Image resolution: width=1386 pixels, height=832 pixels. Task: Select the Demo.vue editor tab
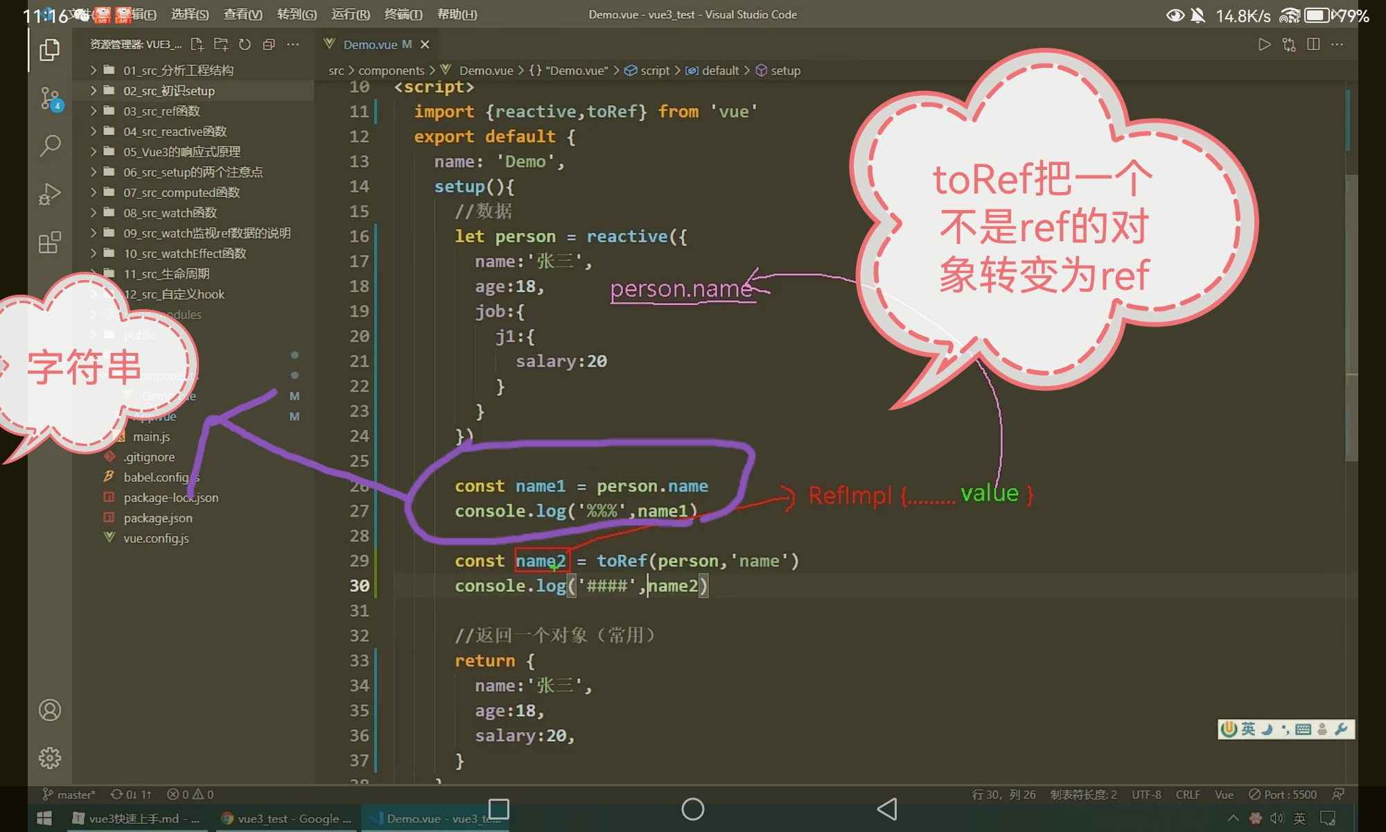(370, 44)
